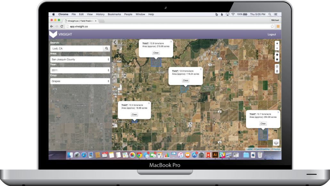Viewport: 330px width, 186px height.
Task: Clear the 12.8 tons/acre yield popup
Action: [156, 53]
